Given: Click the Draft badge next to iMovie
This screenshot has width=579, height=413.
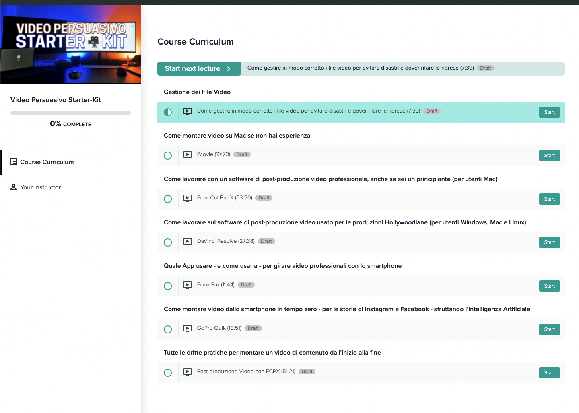Looking at the screenshot, I should tap(242, 154).
